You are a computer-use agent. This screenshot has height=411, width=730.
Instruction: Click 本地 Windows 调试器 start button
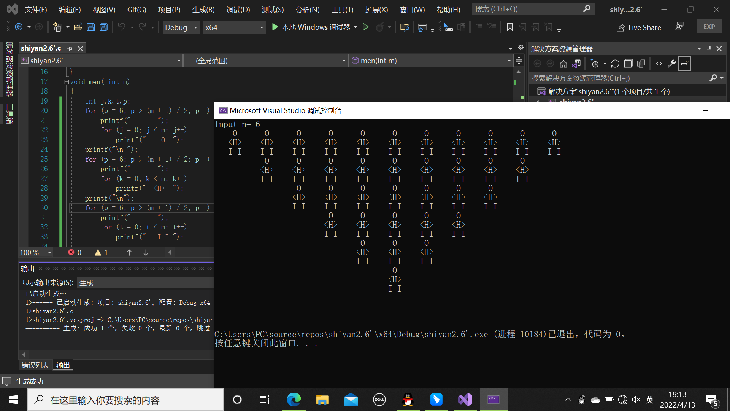[x=312, y=27]
